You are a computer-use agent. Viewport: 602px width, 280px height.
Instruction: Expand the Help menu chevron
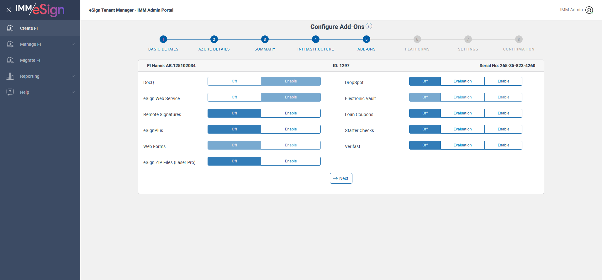coord(73,92)
